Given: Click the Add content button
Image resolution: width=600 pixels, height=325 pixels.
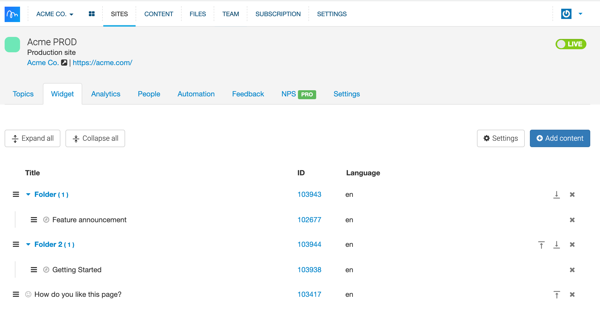Looking at the screenshot, I should pyautogui.click(x=560, y=138).
